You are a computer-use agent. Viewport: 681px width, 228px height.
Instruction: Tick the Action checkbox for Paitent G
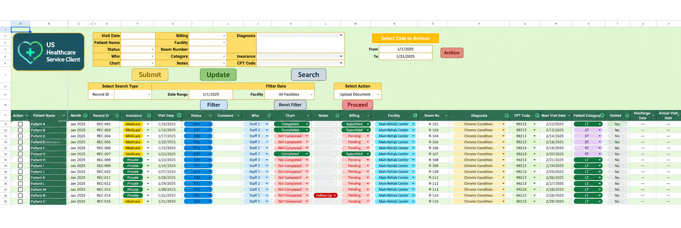click(20, 154)
